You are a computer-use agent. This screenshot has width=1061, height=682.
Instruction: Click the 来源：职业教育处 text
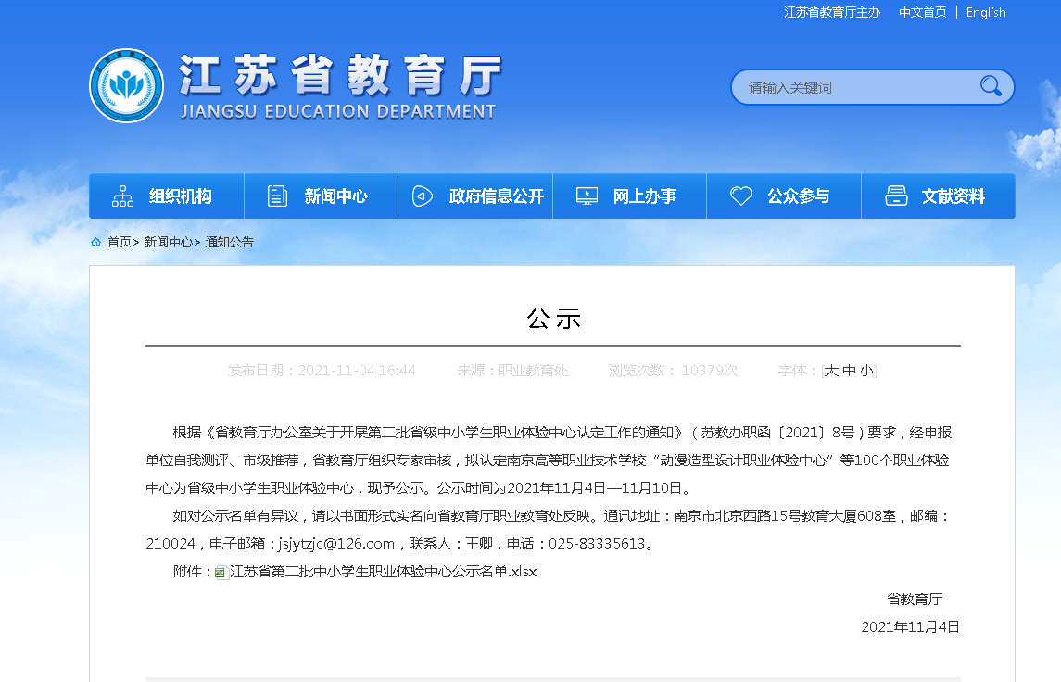tap(512, 371)
